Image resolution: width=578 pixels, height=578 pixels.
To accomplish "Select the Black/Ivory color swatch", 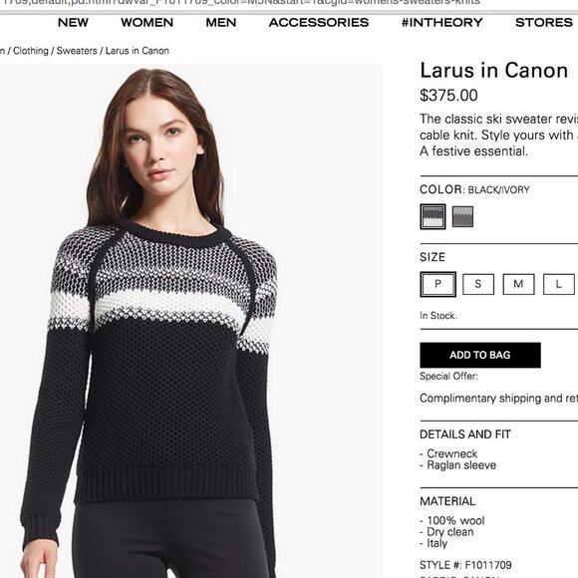I will 433,217.
